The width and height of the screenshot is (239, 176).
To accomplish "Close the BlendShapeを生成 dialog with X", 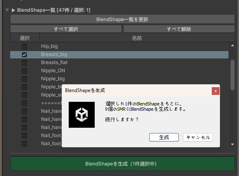I will (215, 91).
